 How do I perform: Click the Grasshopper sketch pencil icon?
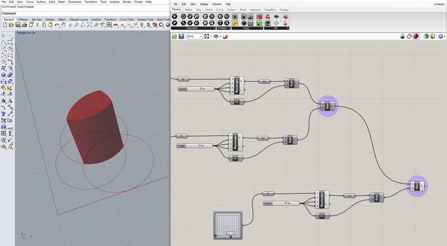pyautogui.click(x=226, y=37)
